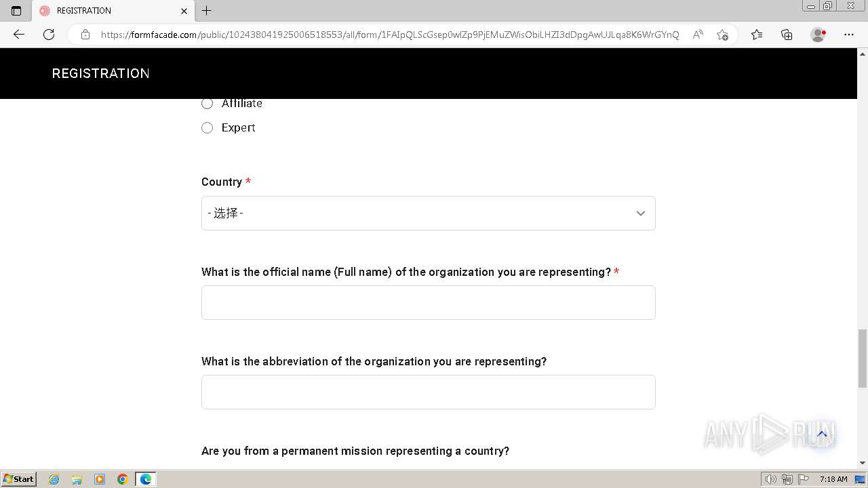This screenshot has width=868, height=488.
Task: Add this page to favorites
Action: tap(722, 35)
